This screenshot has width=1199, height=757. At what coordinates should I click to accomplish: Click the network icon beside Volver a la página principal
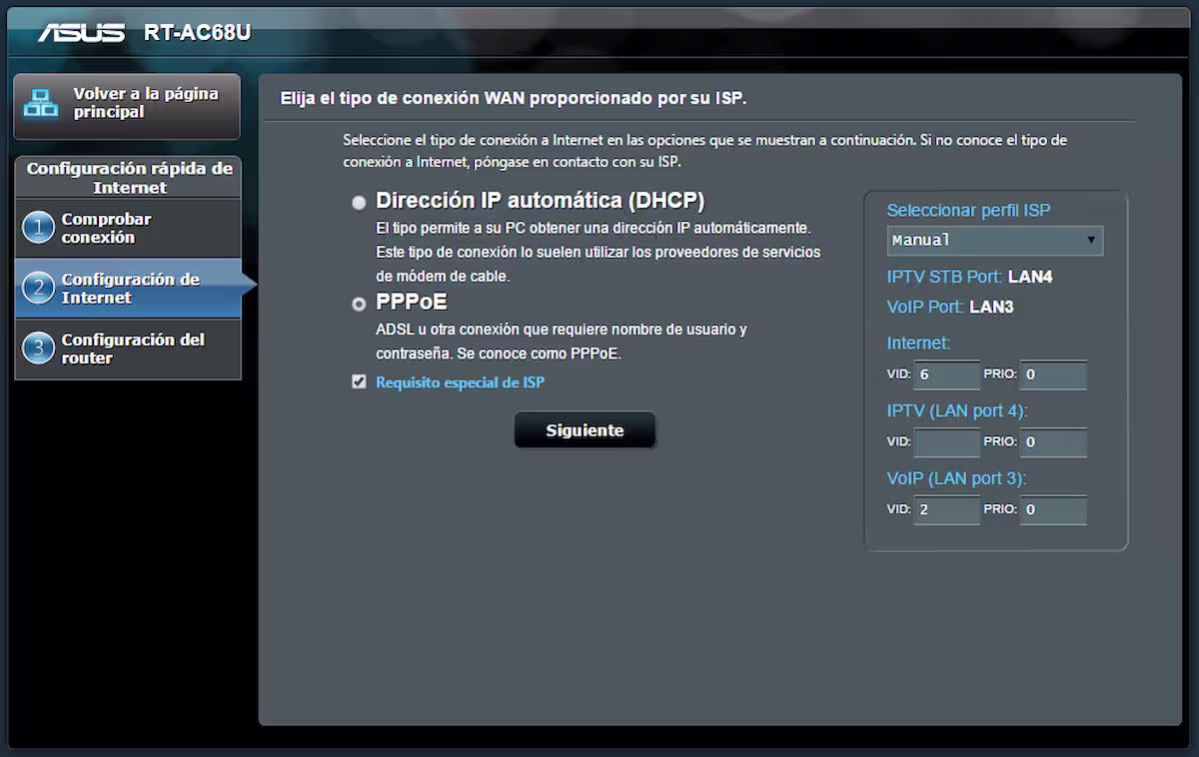[41, 103]
